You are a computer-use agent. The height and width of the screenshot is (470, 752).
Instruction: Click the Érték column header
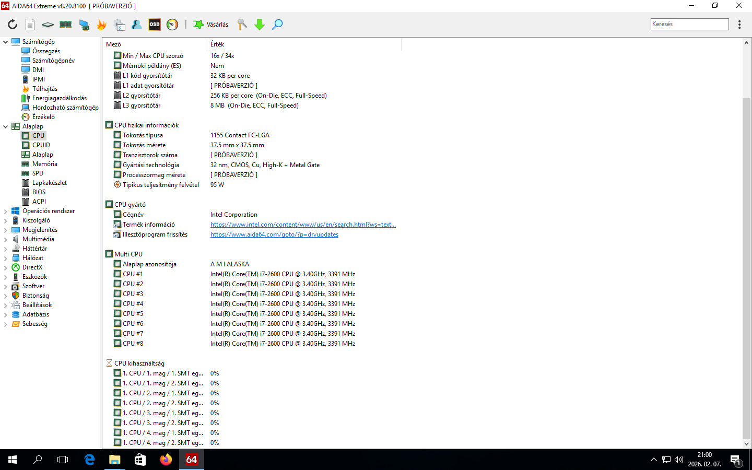(x=304, y=44)
